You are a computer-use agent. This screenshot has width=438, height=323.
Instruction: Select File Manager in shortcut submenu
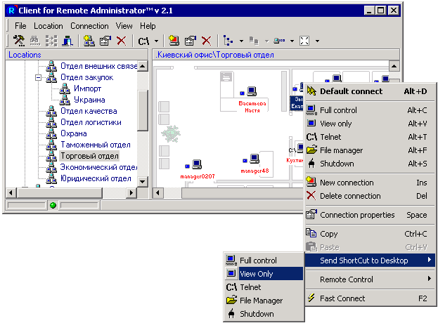click(x=264, y=301)
